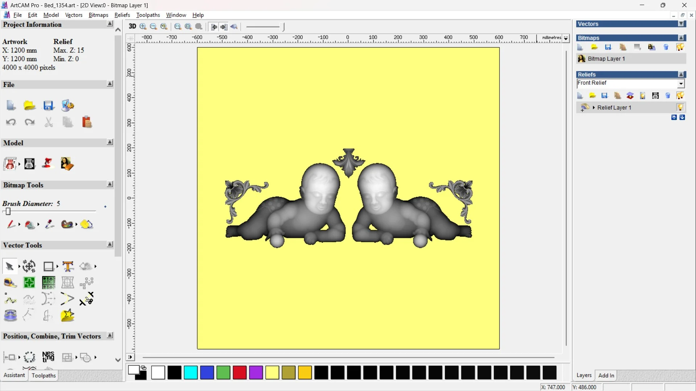The height and width of the screenshot is (391, 696).
Task: Click the Create Rectangle vector tool
Action: click(48, 266)
